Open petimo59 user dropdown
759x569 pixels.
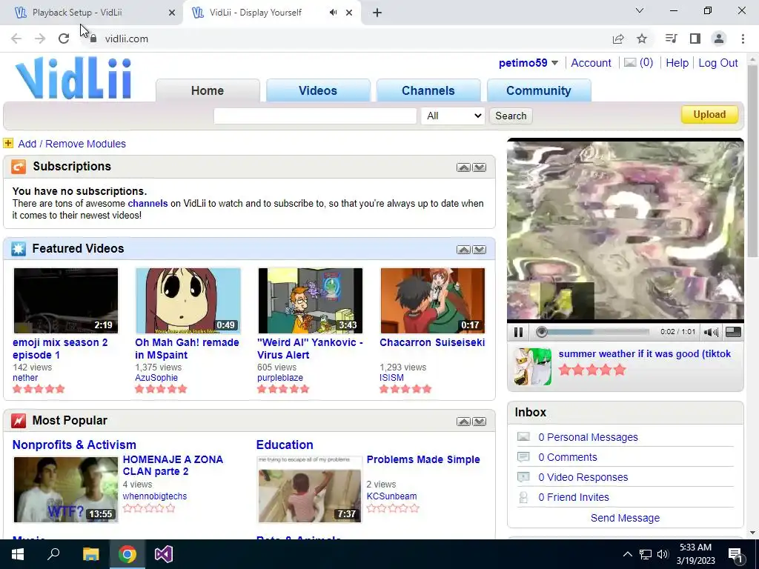554,63
